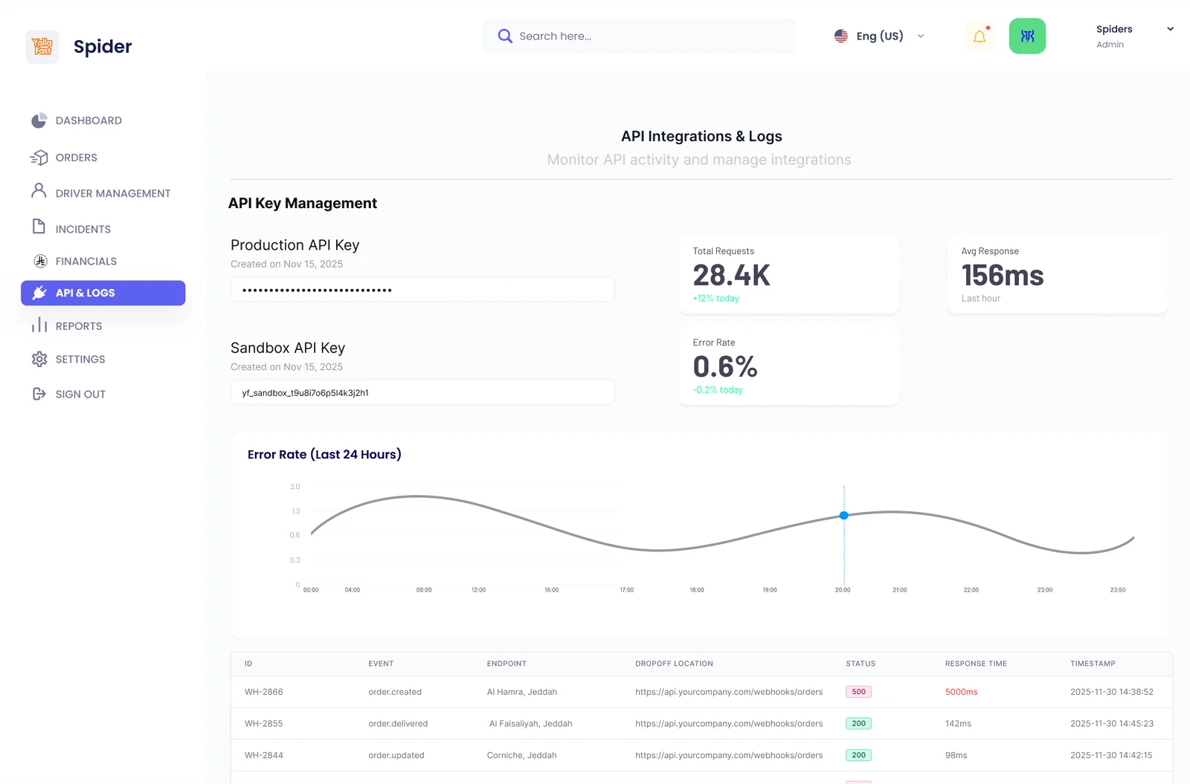Click the Orders box icon
This screenshot has width=1190, height=784.
click(x=39, y=158)
